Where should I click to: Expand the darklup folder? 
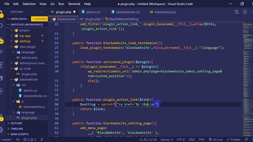[25, 41]
